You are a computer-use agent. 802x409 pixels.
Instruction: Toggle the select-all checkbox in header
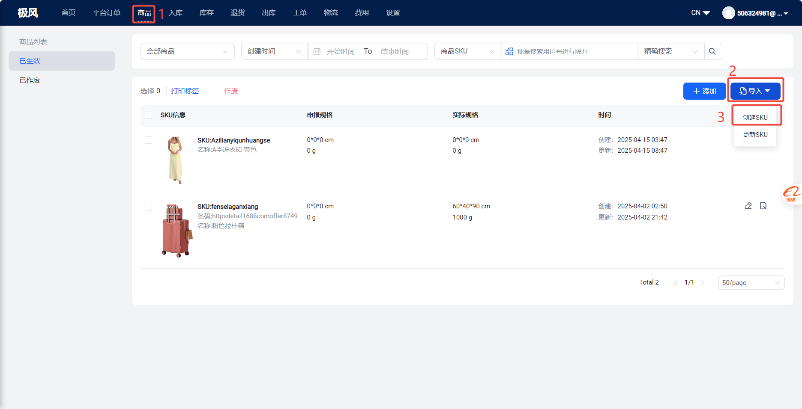click(149, 115)
